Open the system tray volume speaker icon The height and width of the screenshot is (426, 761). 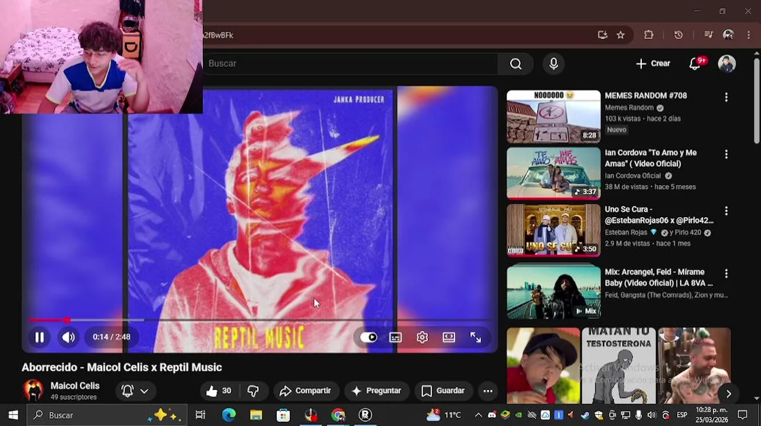point(652,415)
